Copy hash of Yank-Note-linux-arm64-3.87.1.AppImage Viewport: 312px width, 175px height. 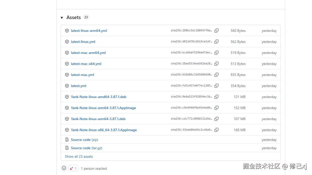[216, 108]
